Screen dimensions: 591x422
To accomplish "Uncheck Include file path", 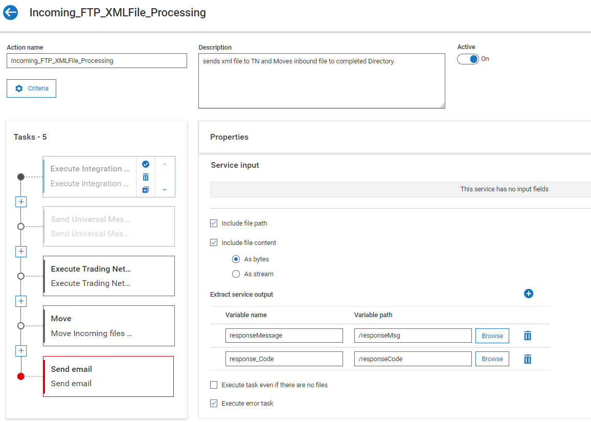I will pos(214,223).
